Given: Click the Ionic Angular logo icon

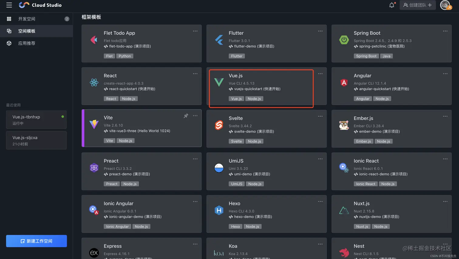Looking at the screenshot, I should [94, 210].
